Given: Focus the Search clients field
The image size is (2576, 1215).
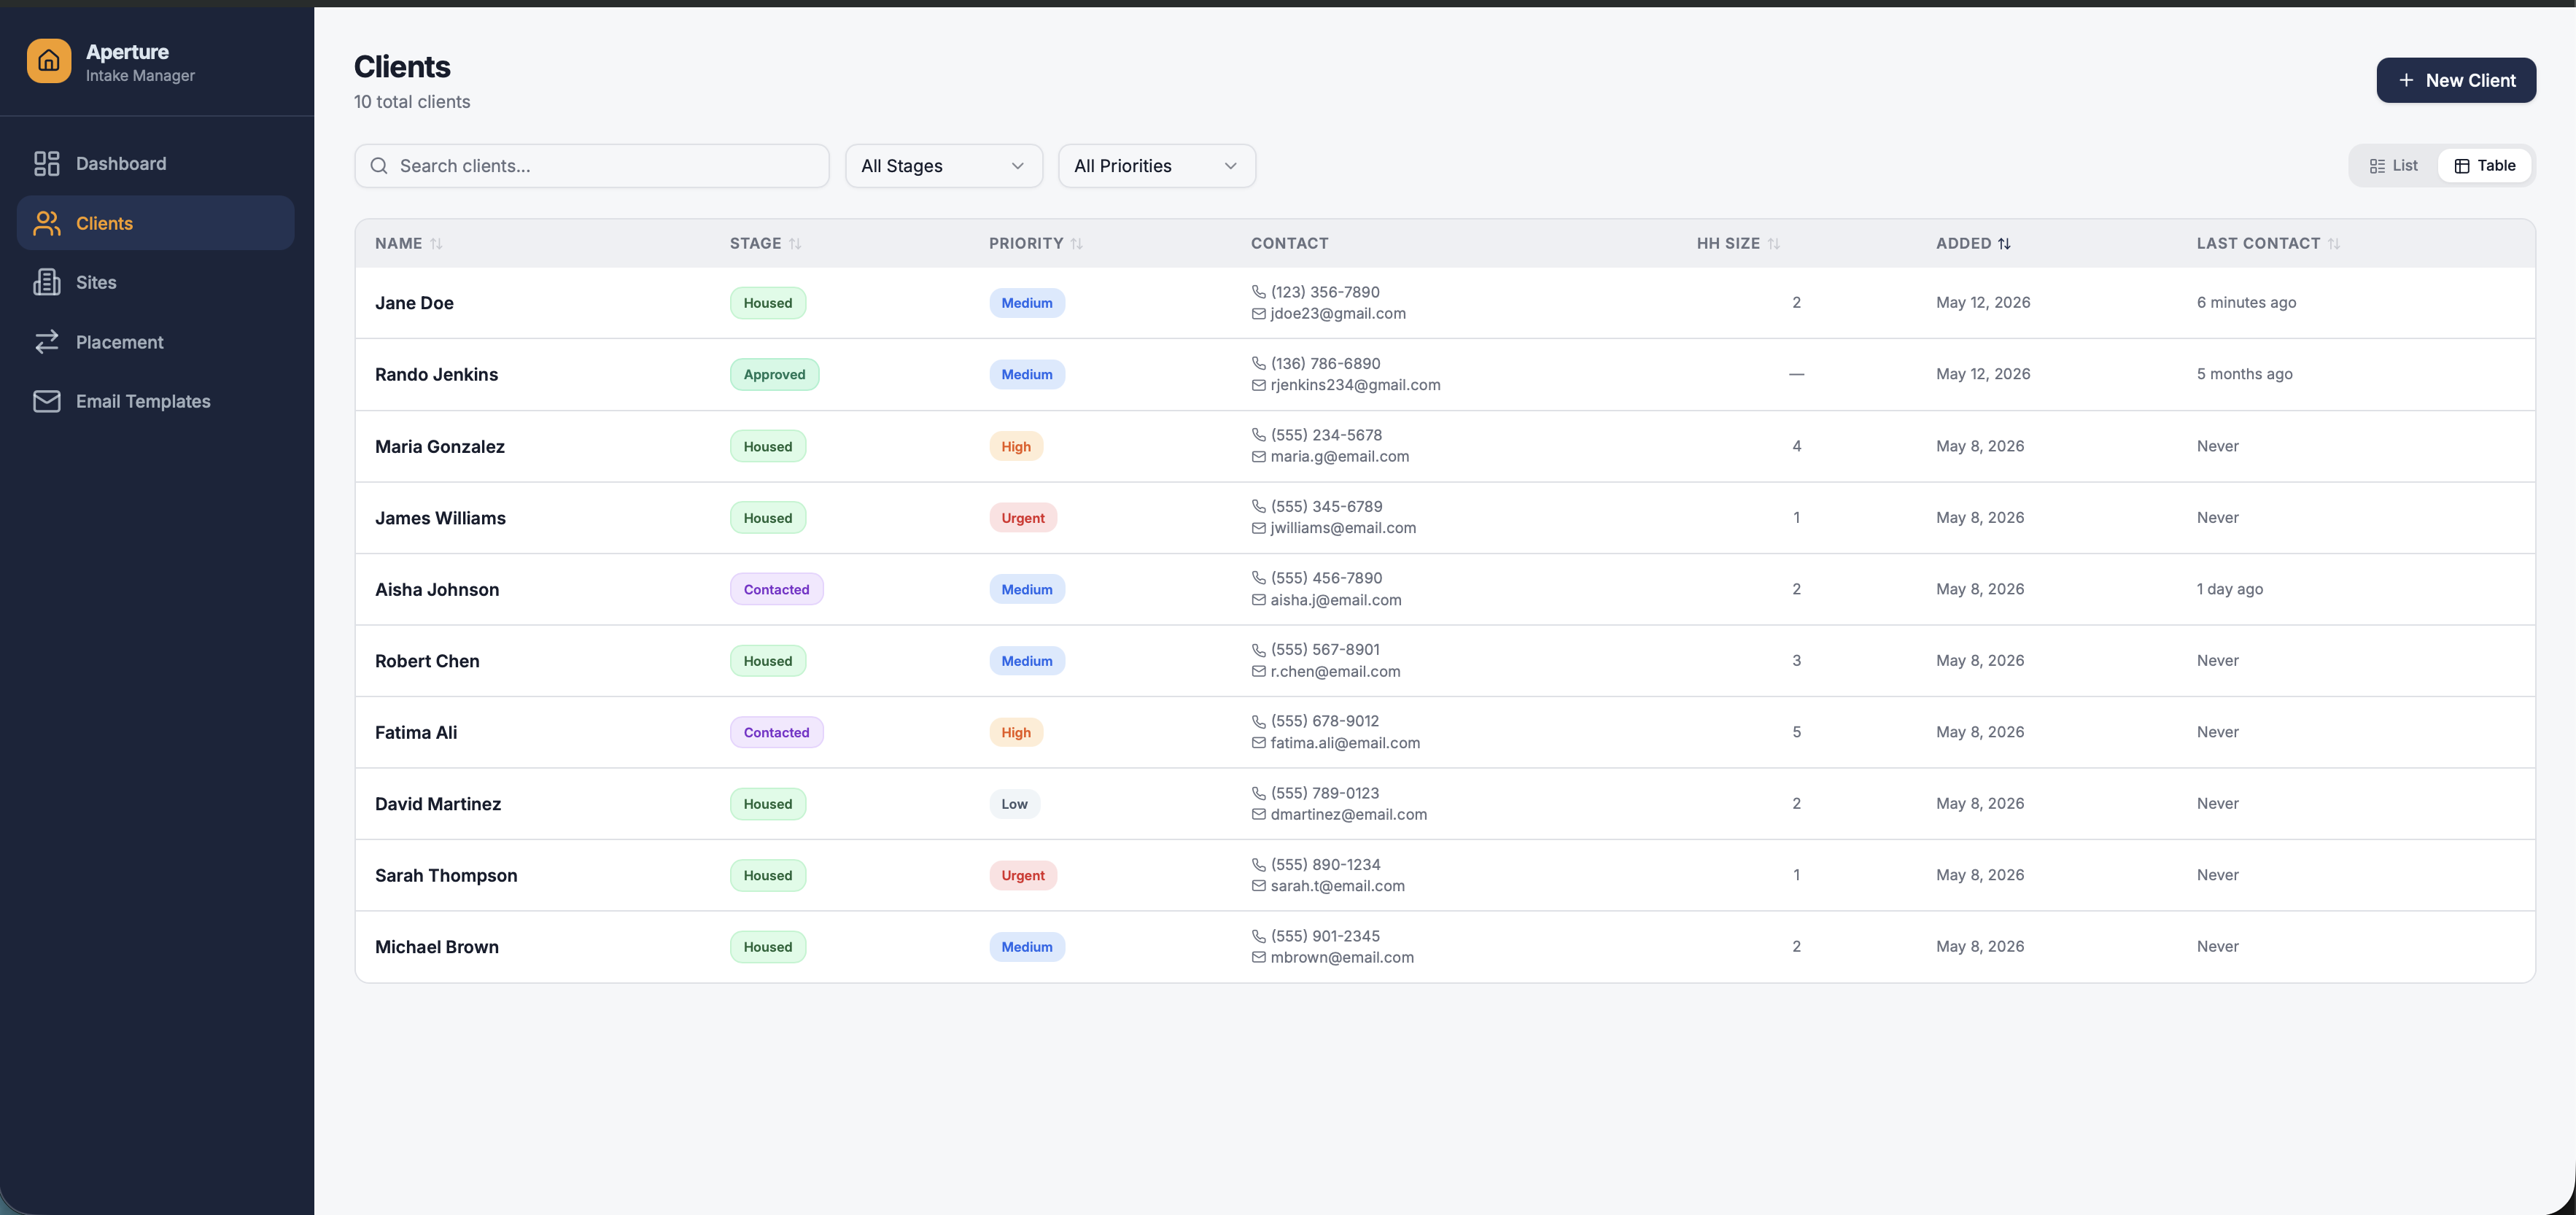Looking at the screenshot, I should click(x=592, y=166).
